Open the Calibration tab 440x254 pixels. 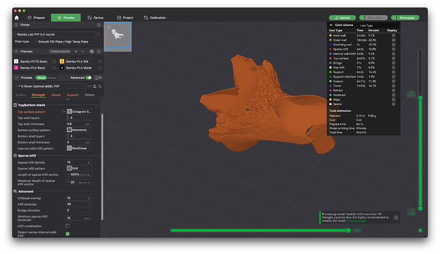click(x=155, y=18)
